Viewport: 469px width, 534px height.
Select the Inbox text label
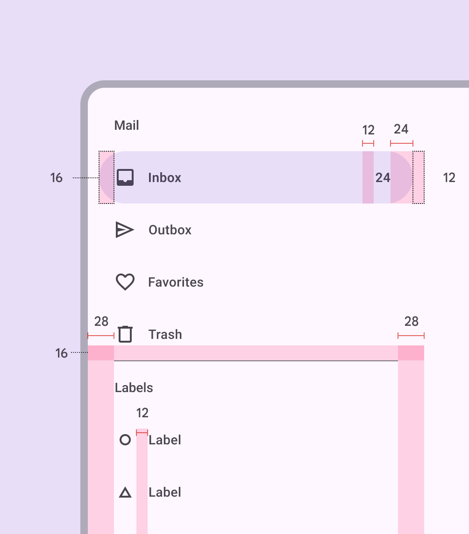pos(164,177)
